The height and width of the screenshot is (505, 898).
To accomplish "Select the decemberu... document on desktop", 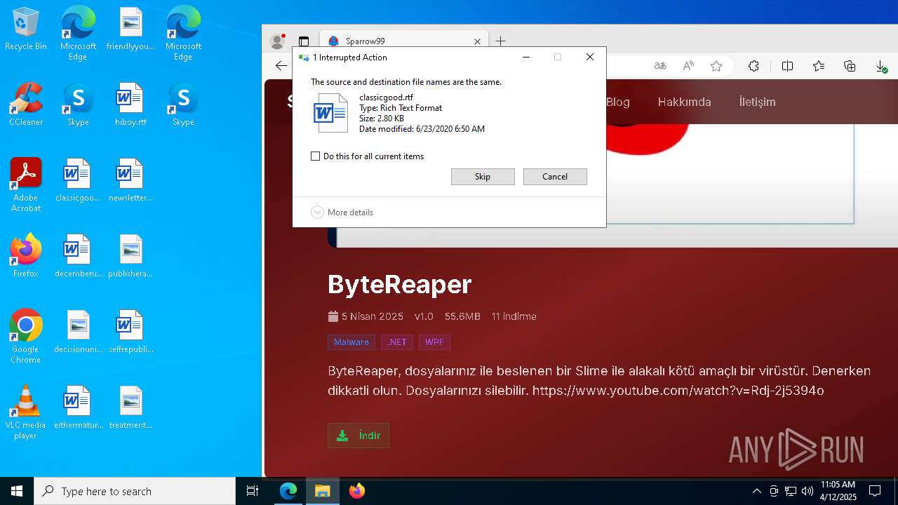I will (78, 257).
